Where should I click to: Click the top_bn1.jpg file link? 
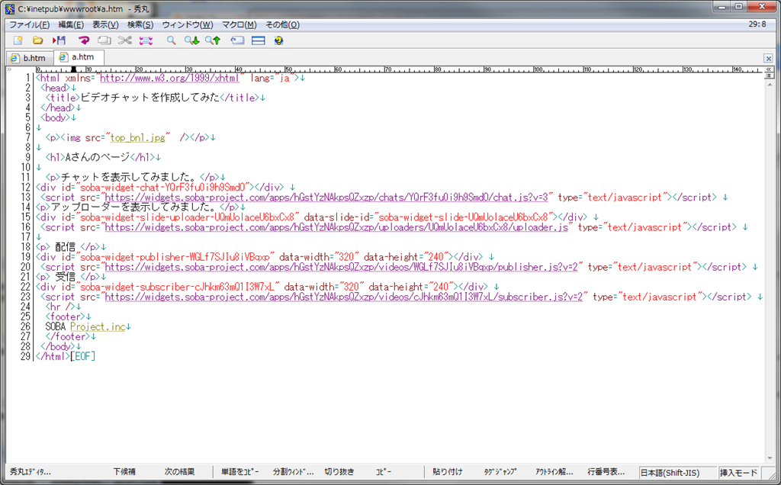137,137
